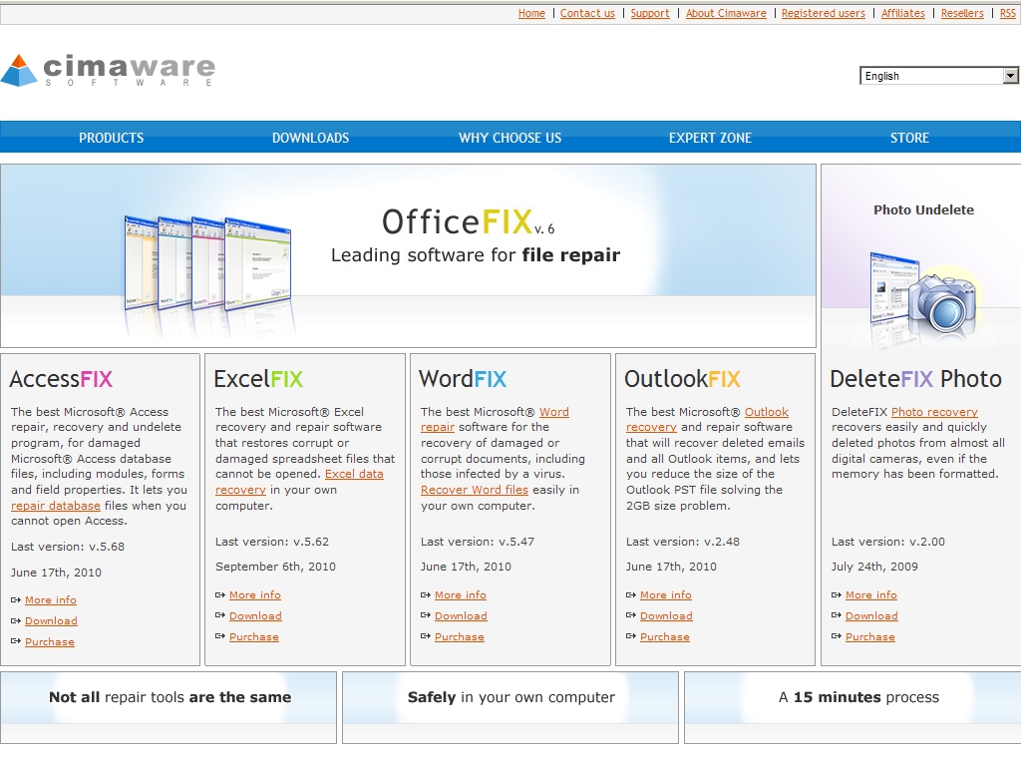This screenshot has height=766, width=1021.
Task: Follow the repair database link
Action: pos(56,506)
